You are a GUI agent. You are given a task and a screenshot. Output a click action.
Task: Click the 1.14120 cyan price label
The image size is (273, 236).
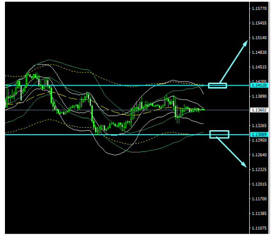click(259, 85)
